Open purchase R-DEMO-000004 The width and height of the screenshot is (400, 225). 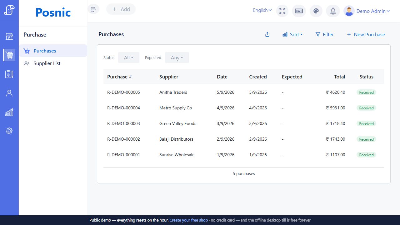pos(123,108)
